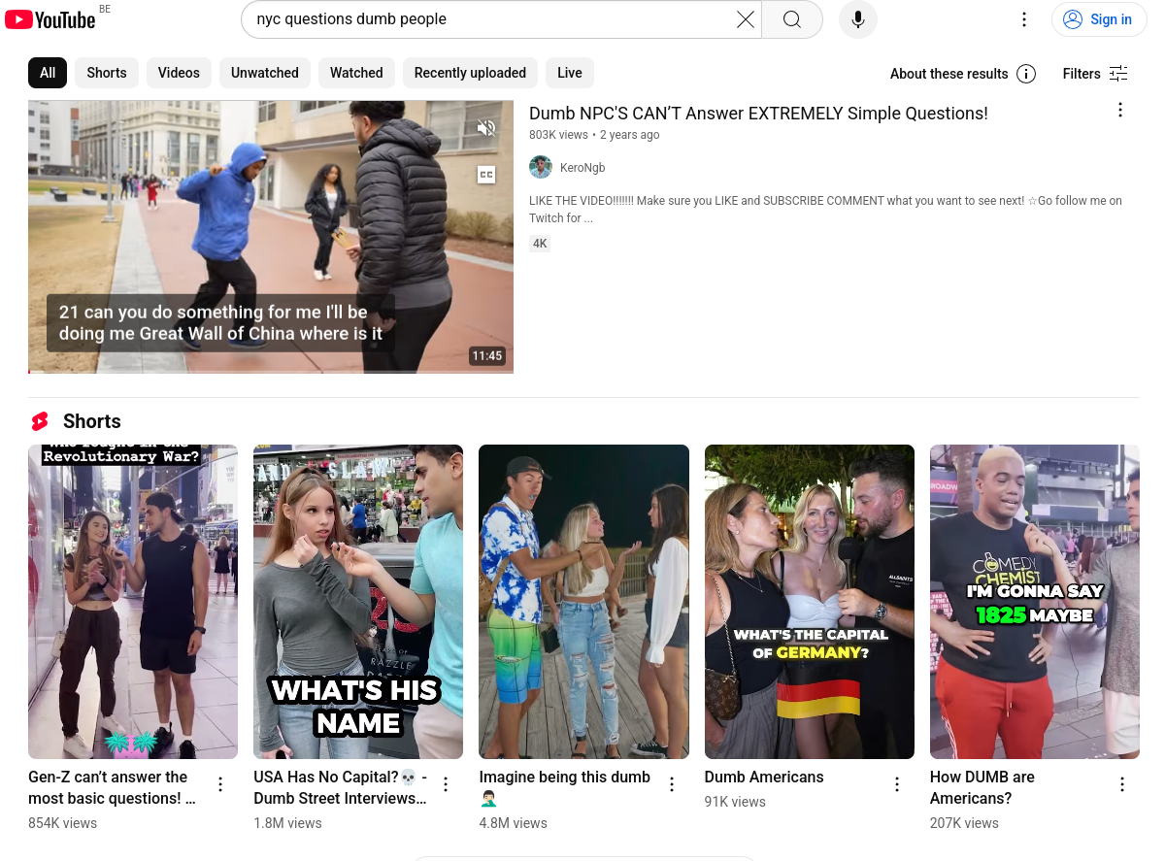Open How DUMB are Americans short title

pos(982,787)
